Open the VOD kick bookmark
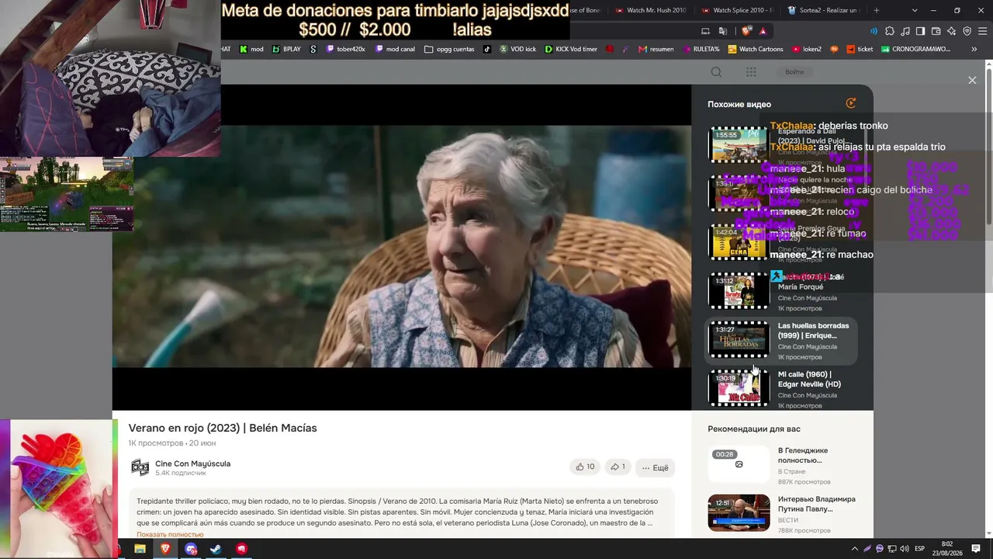The height and width of the screenshot is (559, 993). point(517,49)
